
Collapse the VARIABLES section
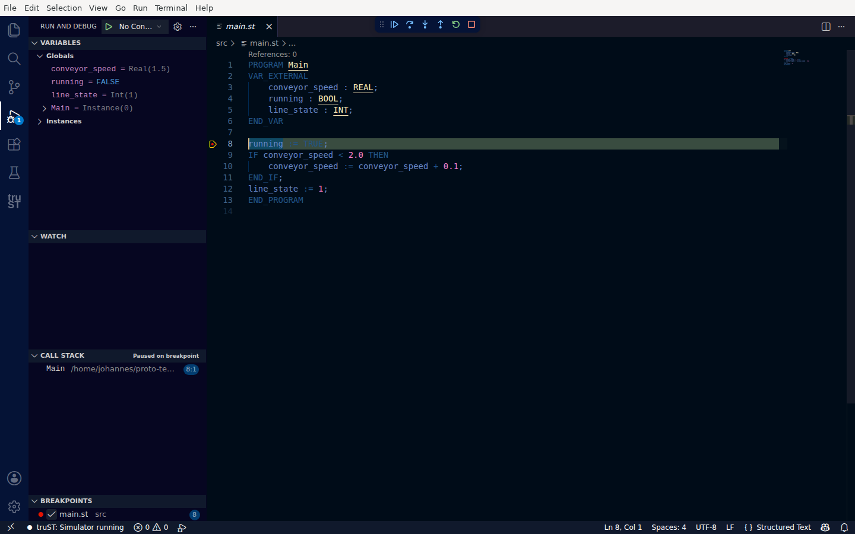117,43
